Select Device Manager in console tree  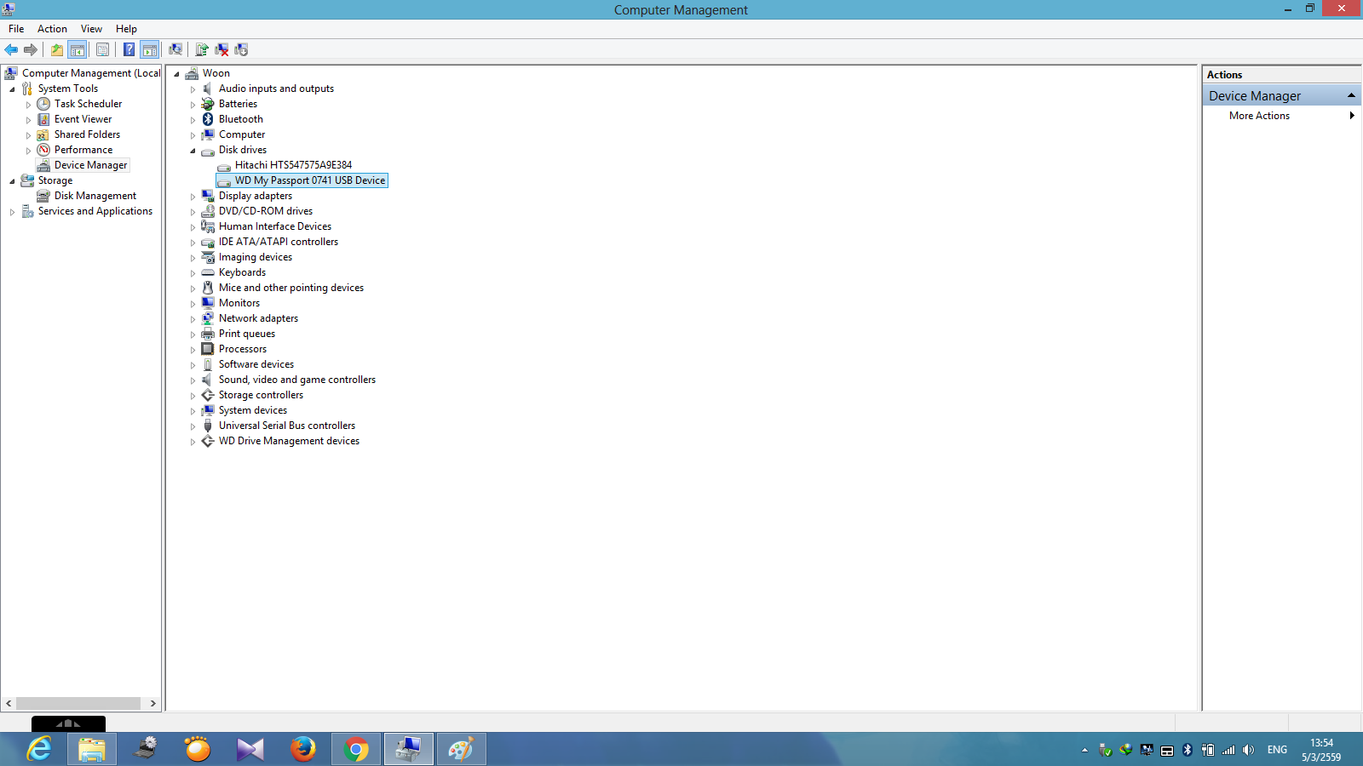click(x=90, y=165)
